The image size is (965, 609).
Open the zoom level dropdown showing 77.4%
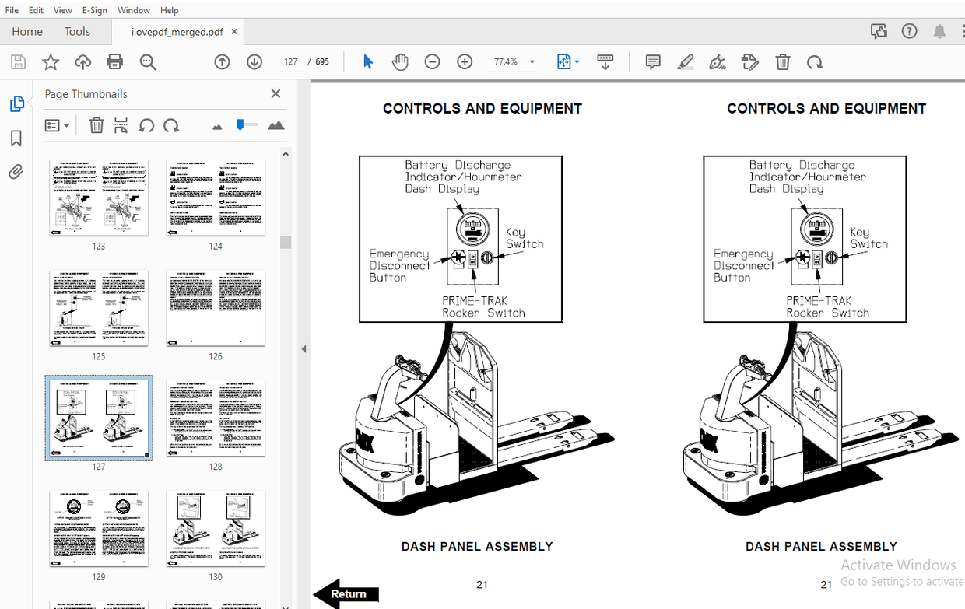tap(532, 61)
